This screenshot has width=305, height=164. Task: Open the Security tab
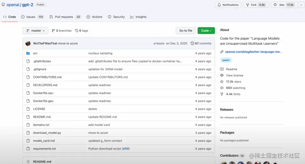116,17
